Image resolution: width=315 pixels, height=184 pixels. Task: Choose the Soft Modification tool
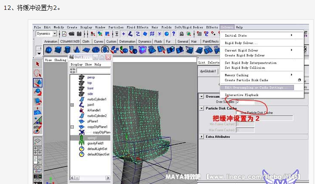coord(38,111)
